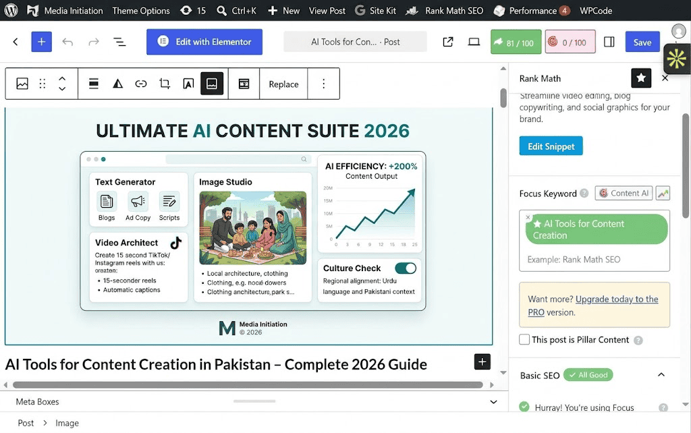The height and width of the screenshot is (433, 691).
Task: Open Upgrade today to the PRO link
Action: click(593, 306)
